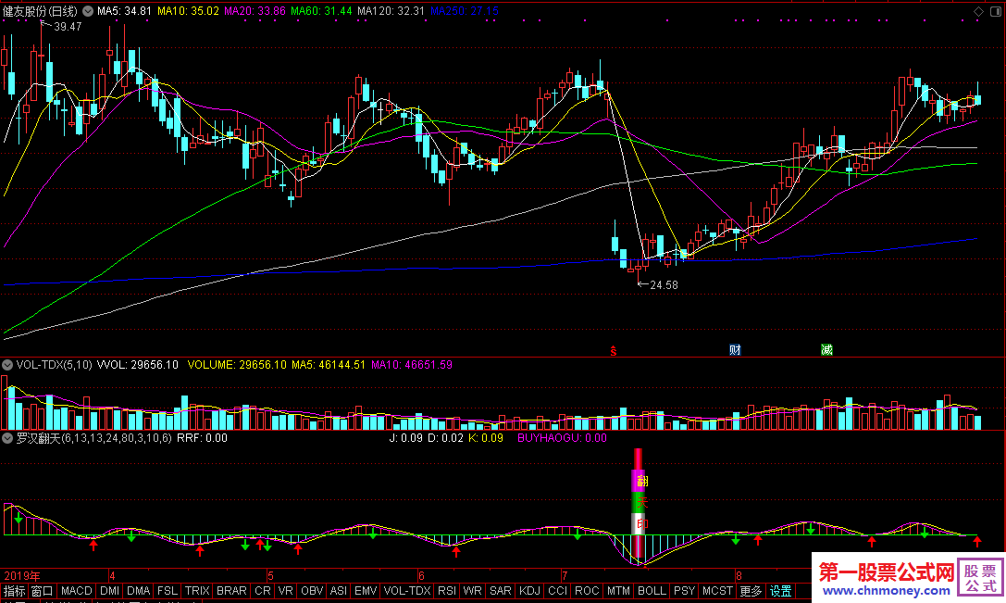Click the VVOL: 29656.10 value
The width and height of the screenshot is (1006, 603).
pos(137,365)
